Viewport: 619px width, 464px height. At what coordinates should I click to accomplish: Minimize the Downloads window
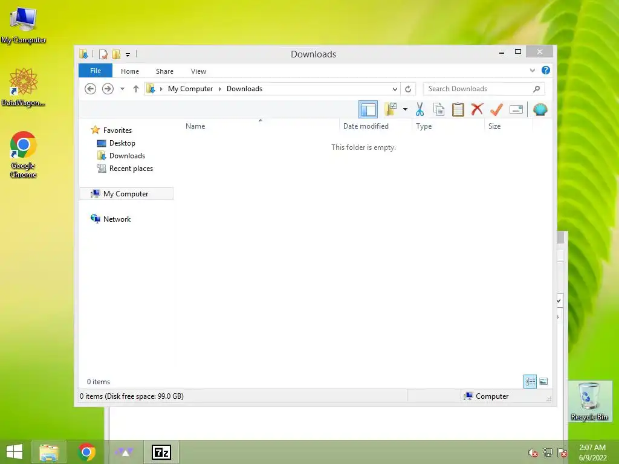(x=502, y=52)
